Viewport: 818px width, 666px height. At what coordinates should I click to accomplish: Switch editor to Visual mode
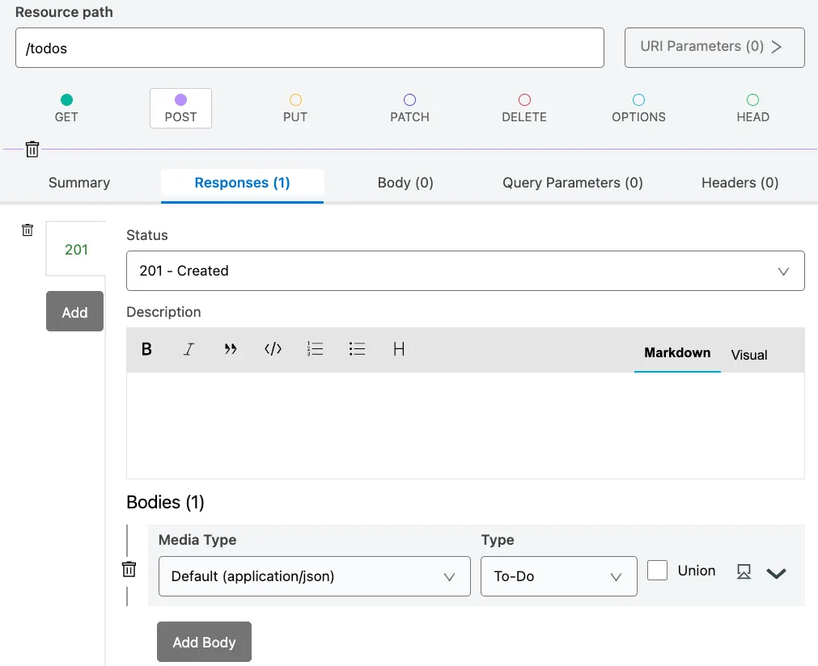pos(749,355)
